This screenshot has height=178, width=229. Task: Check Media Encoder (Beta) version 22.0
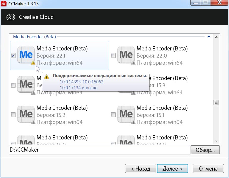tap(113, 55)
